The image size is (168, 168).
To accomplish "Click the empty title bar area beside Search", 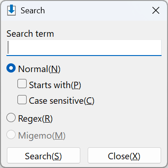I will [98, 11].
